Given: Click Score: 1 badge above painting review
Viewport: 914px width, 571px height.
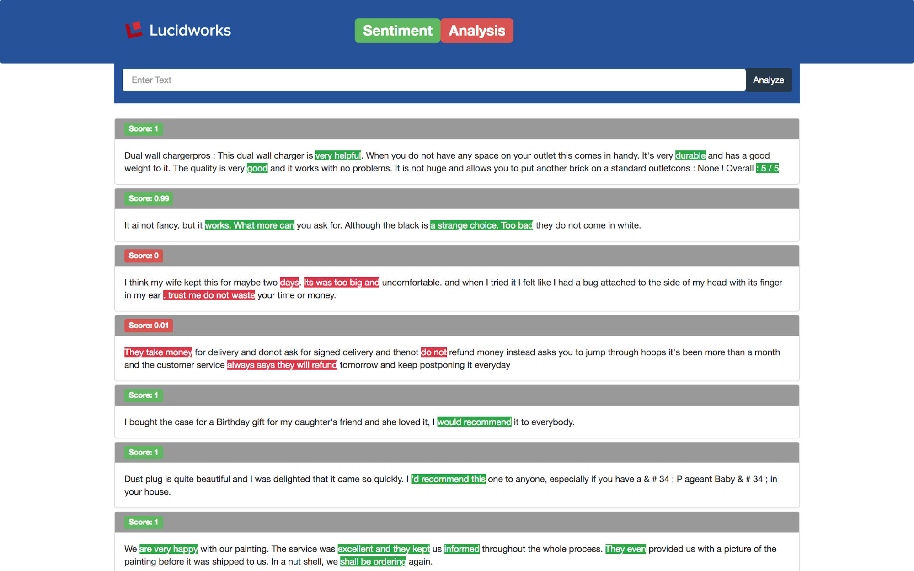Looking at the screenshot, I should pyautogui.click(x=144, y=522).
